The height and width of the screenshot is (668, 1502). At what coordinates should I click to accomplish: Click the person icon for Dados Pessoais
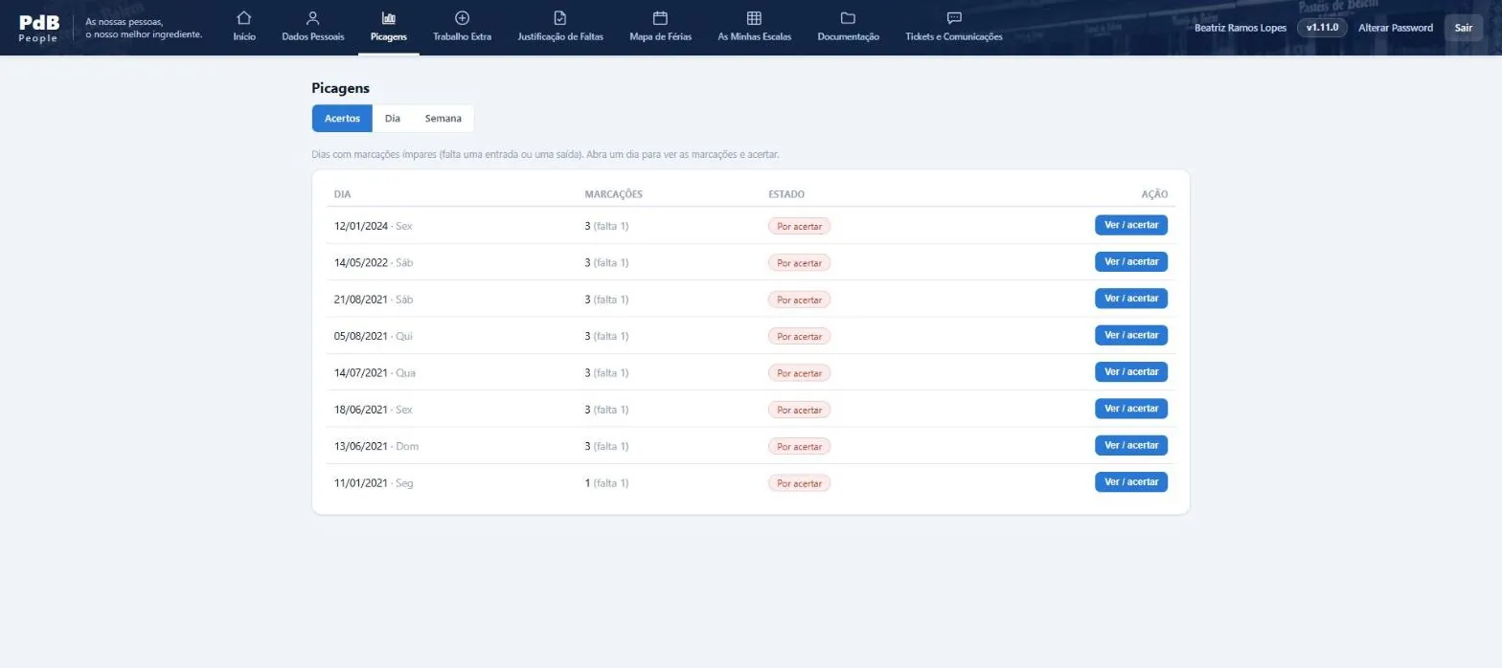[312, 18]
